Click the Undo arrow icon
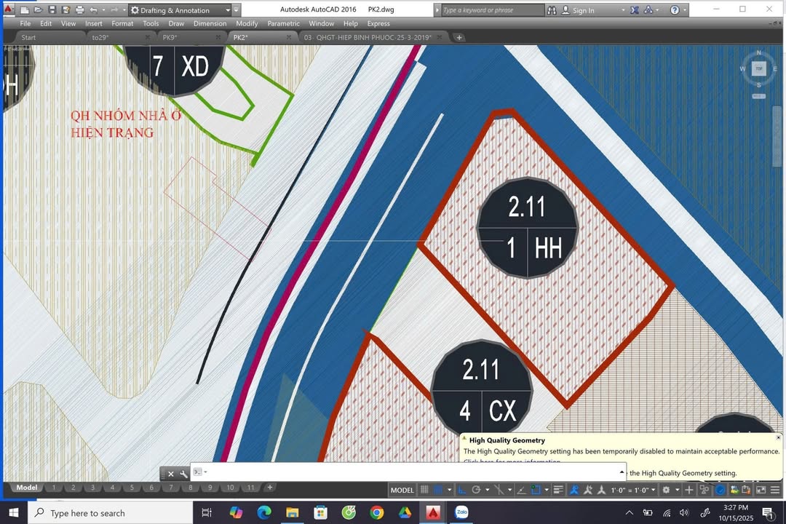786x524 pixels. click(93, 10)
